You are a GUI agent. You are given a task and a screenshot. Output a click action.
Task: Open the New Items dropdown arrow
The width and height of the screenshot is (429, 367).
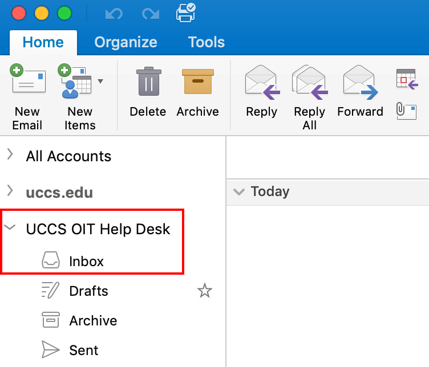(100, 81)
